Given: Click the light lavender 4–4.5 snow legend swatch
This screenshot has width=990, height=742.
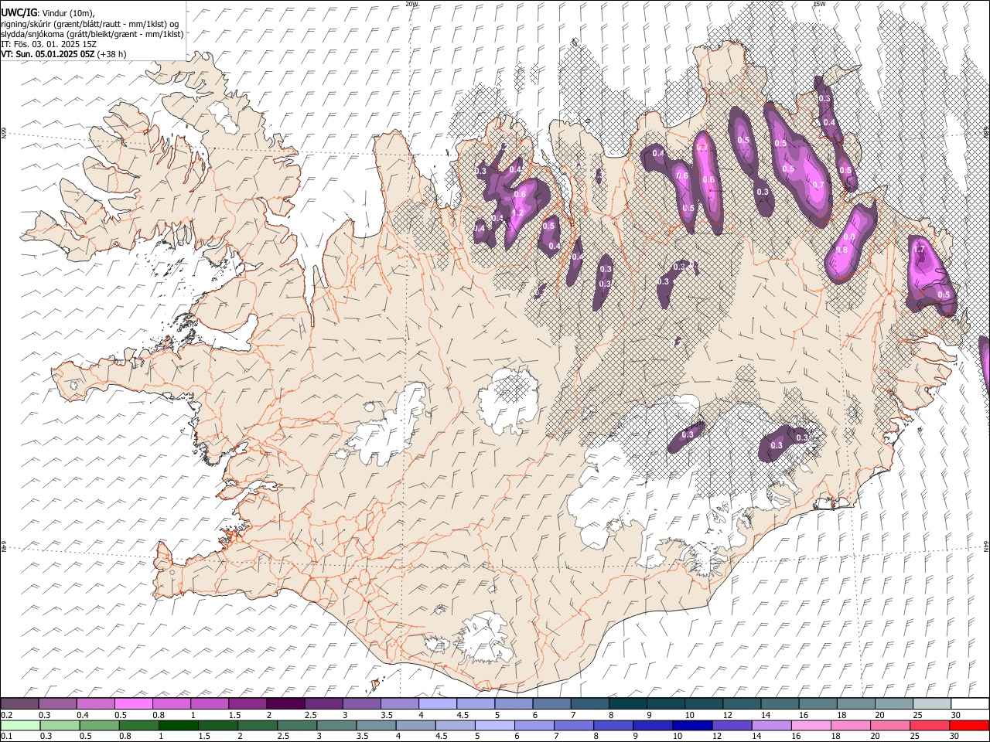Looking at the screenshot, I should pyautogui.click(x=438, y=704).
